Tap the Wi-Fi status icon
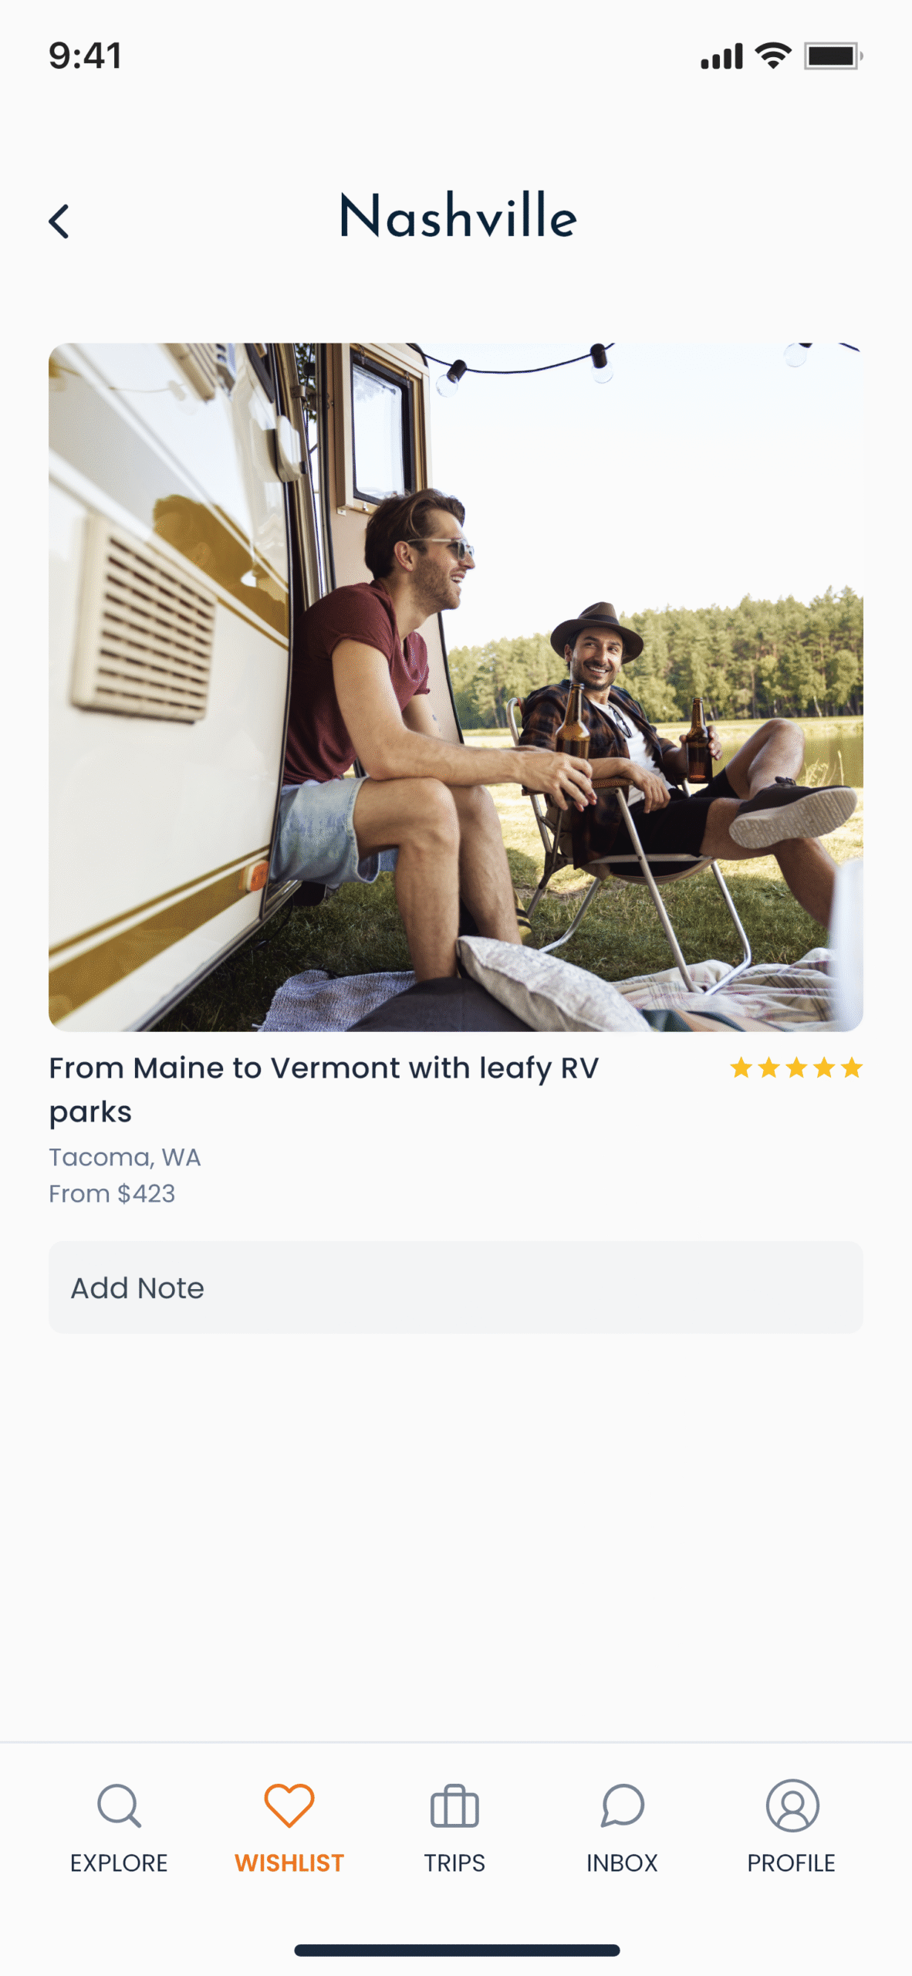The image size is (912, 1976). (x=773, y=56)
